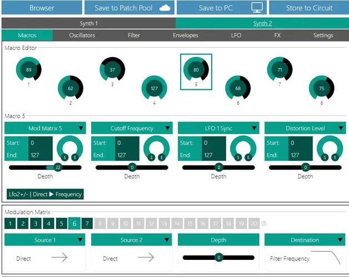Click the Filter Frequency curve icon
This screenshot has width=349, height=277.
point(326,258)
